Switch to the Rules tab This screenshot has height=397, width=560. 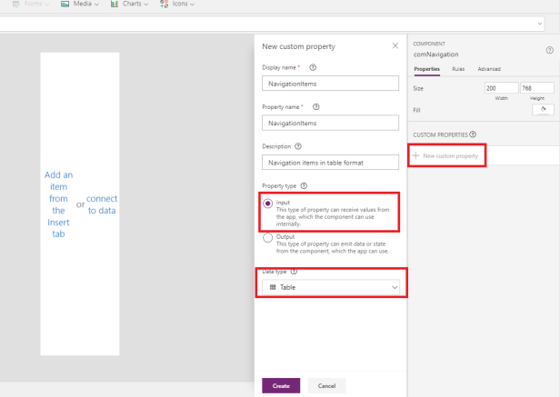tap(458, 69)
